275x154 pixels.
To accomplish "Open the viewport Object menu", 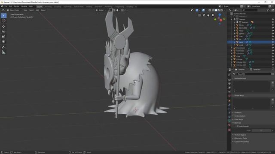I will pos(43,10).
